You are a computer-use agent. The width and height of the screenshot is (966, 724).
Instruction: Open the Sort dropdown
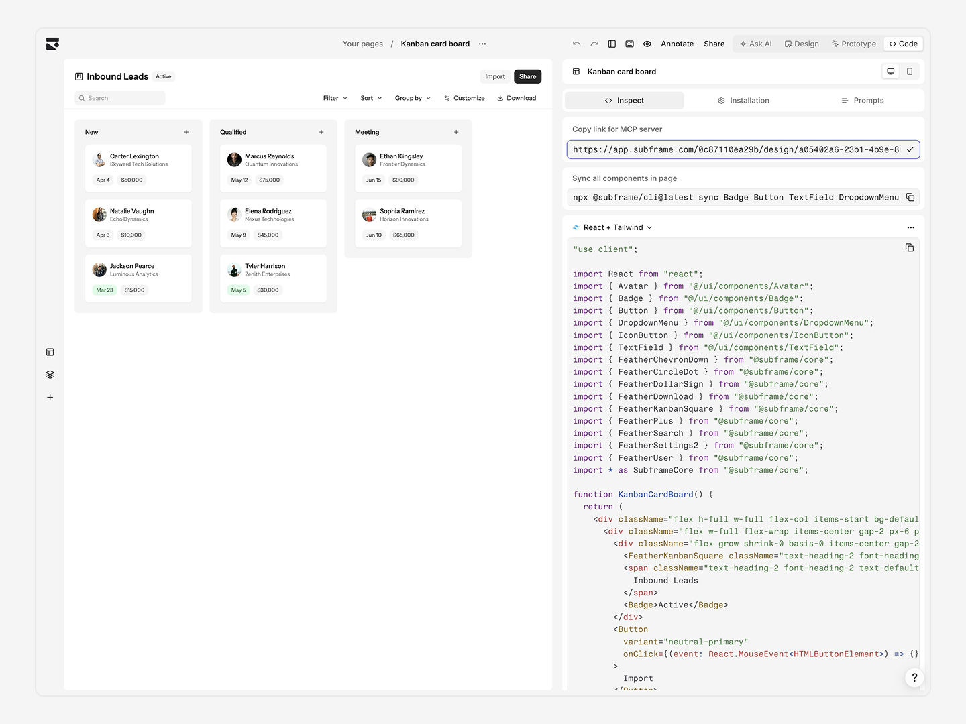370,98
